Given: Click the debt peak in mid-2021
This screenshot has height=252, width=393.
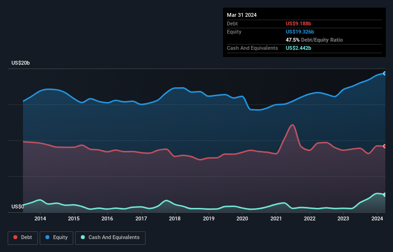Looking at the screenshot, I should coord(292,125).
